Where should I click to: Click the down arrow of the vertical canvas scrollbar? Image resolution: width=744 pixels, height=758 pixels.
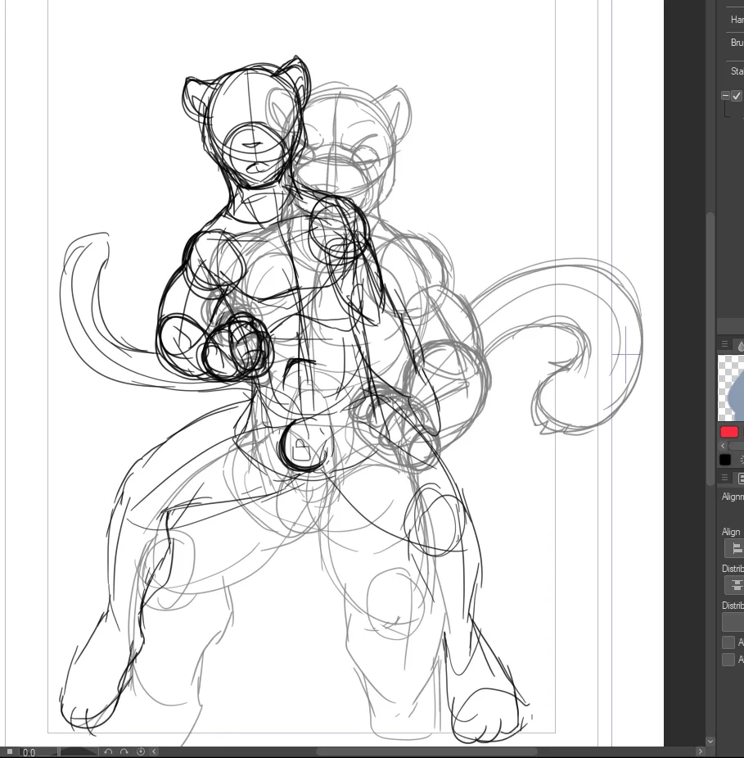(x=710, y=741)
